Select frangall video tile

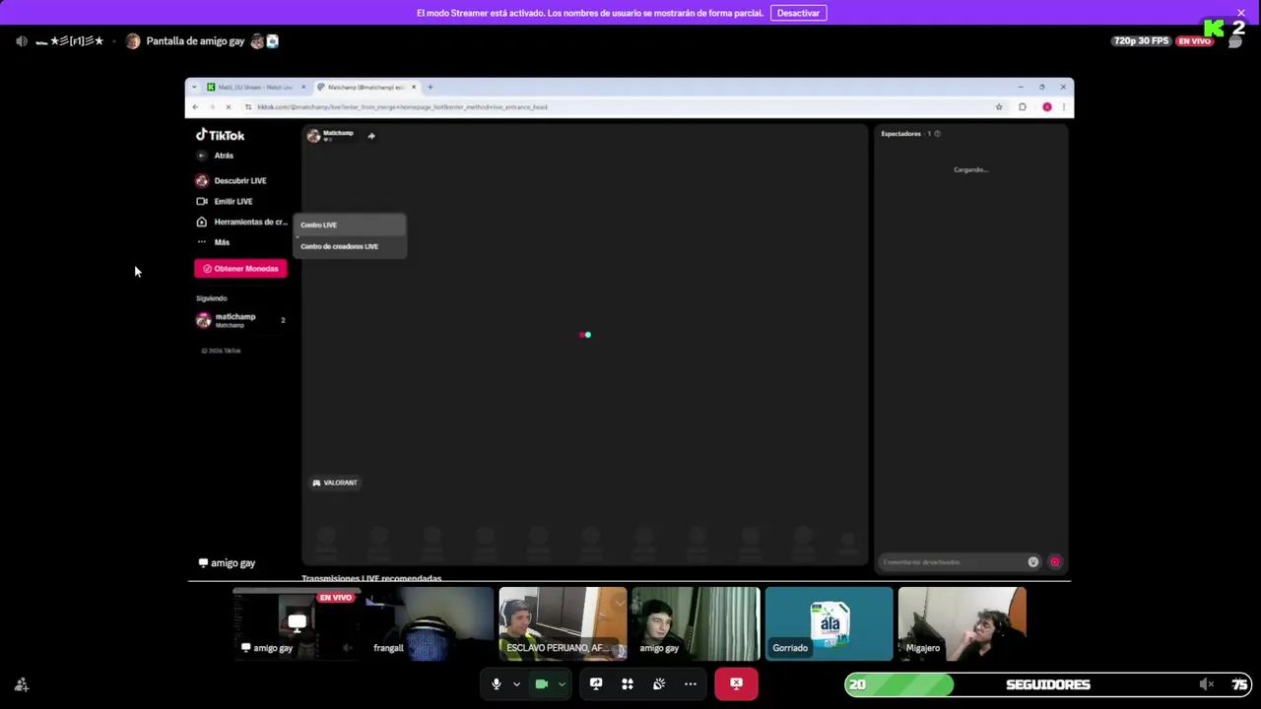430,623
